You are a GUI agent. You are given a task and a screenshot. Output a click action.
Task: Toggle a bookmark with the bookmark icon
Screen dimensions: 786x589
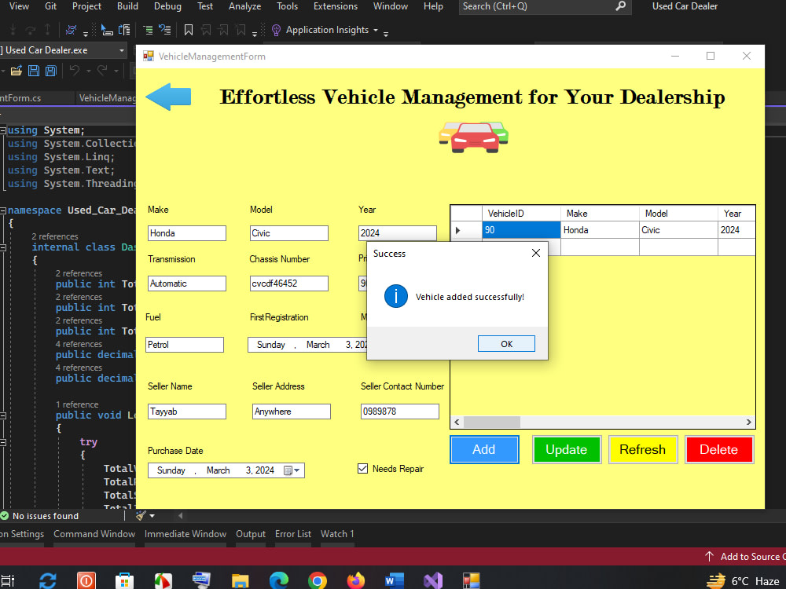click(189, 29)
